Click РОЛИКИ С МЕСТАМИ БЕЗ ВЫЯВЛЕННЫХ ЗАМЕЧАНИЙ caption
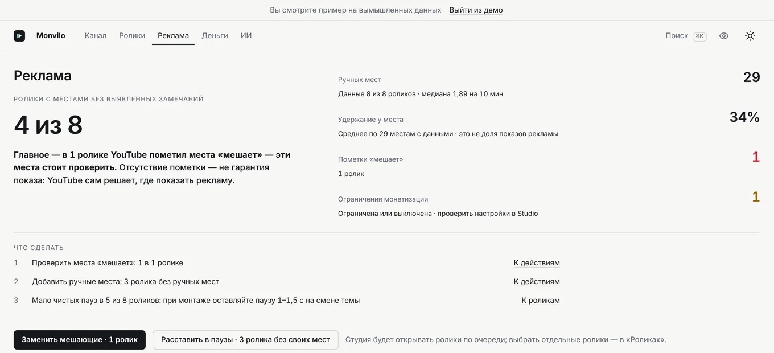The height and width of the screenshot is (353, 774). (x=109, y=99)
